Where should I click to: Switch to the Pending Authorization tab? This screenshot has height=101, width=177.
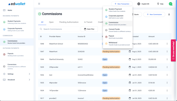point(69,22)
